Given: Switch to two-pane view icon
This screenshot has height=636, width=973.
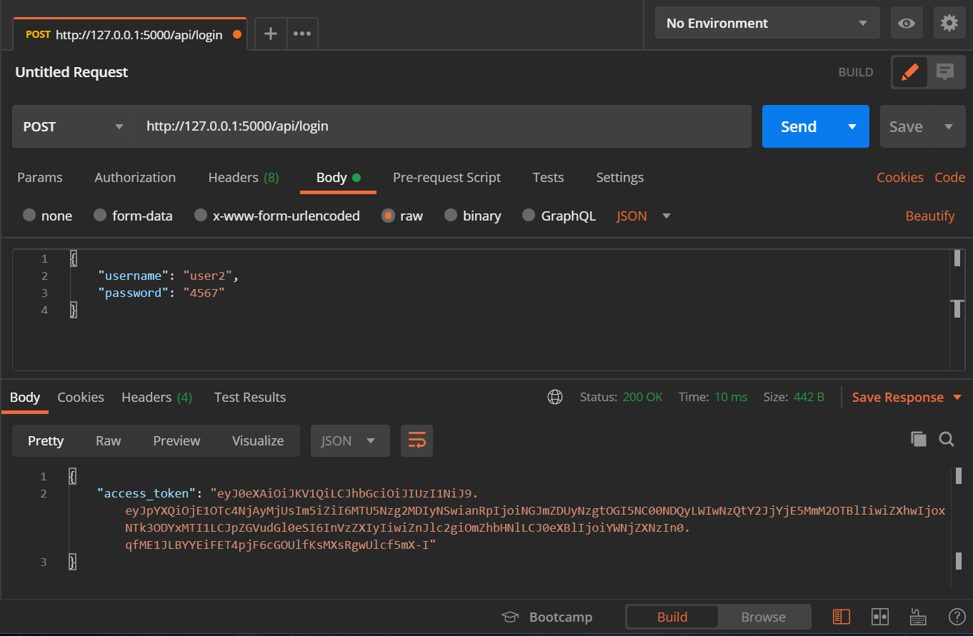Looking at the screenshot, I should 880,617.
